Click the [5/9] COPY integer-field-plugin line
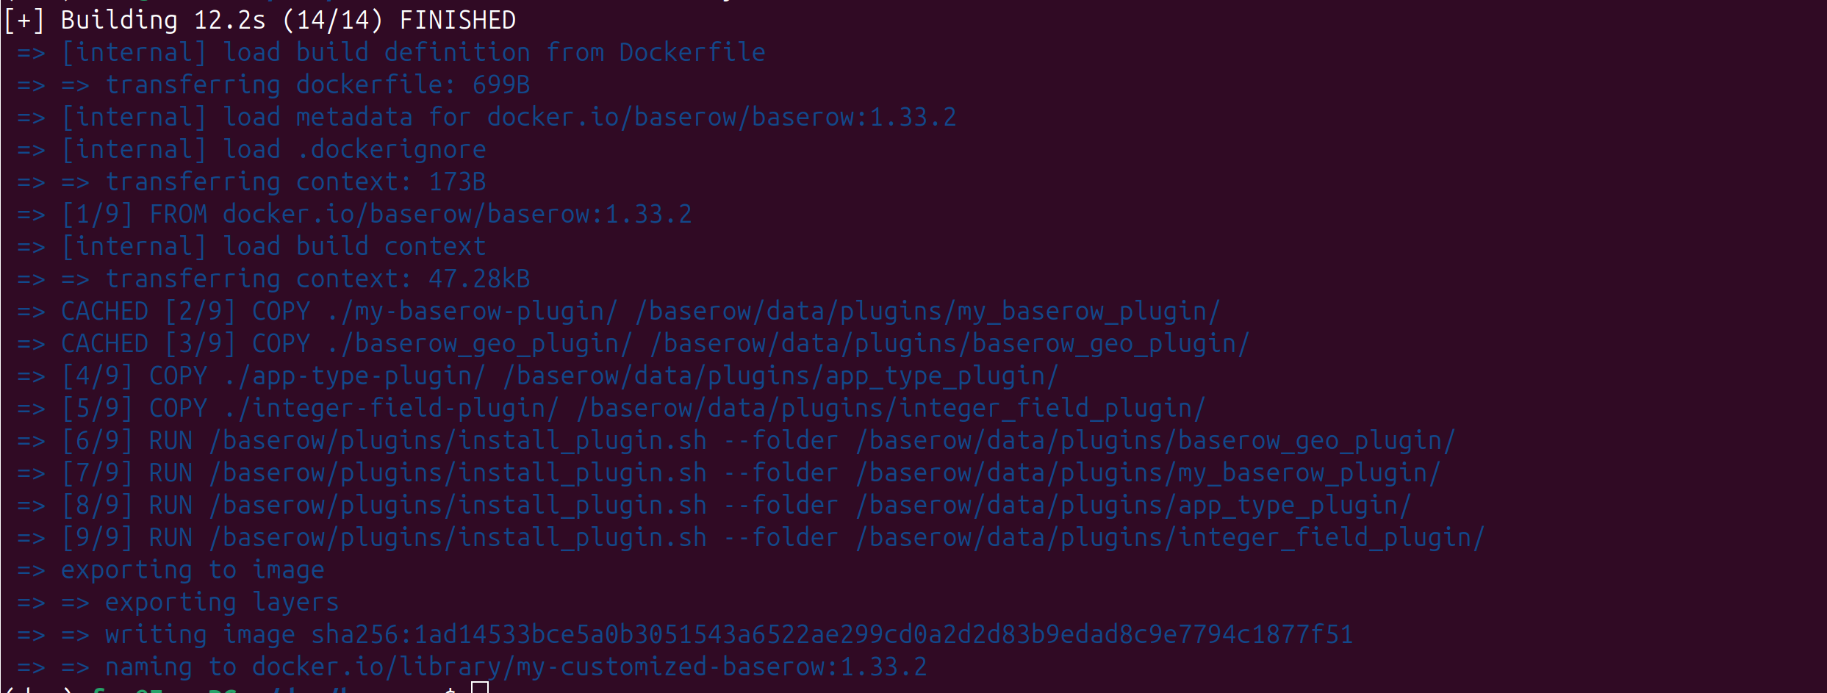This screenshot has width=1827, height=693. pos(611,408)
